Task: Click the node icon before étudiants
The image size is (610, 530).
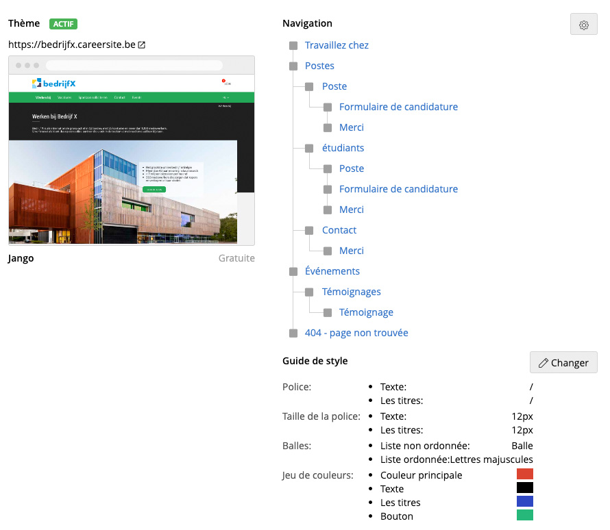Action: pyautogui.click(x=310, y=149)
